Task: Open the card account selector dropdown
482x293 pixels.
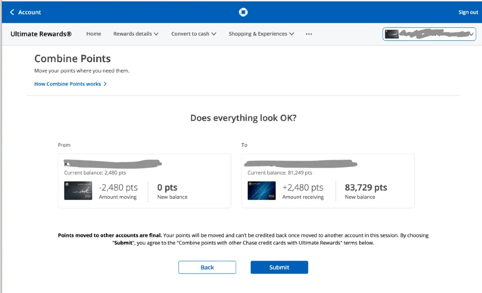Action: pyautogui.click(x=429, y=34)
